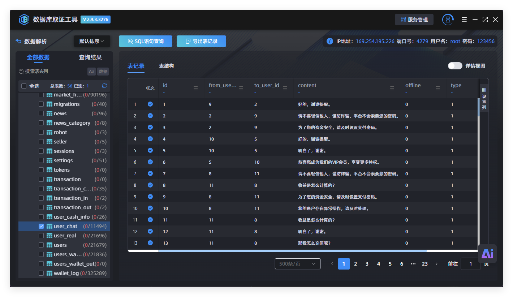Uncheck the user_chat table checkbox
Viewport: 513px width, 297px height.
[x=41, y=226]
